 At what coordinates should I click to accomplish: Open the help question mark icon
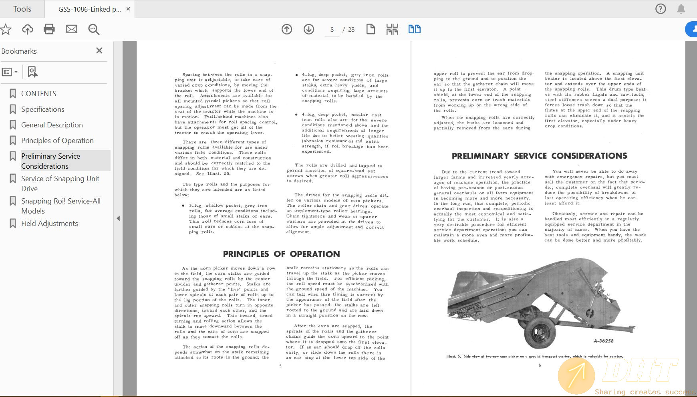click(661, 9)
